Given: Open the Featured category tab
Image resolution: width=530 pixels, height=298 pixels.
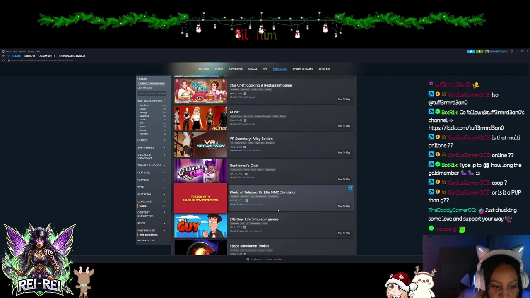Looking at the screenshot, I should coord(203,69).
